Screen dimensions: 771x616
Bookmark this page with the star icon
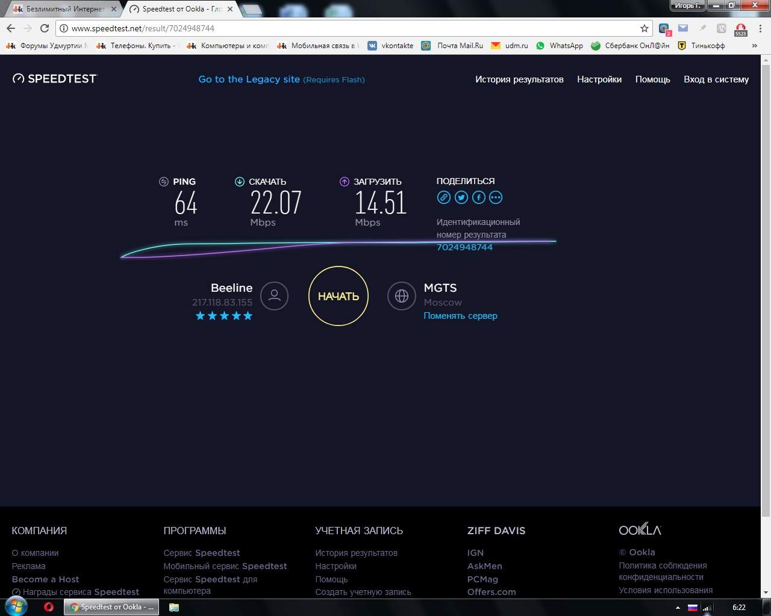[x=645, y=28]
